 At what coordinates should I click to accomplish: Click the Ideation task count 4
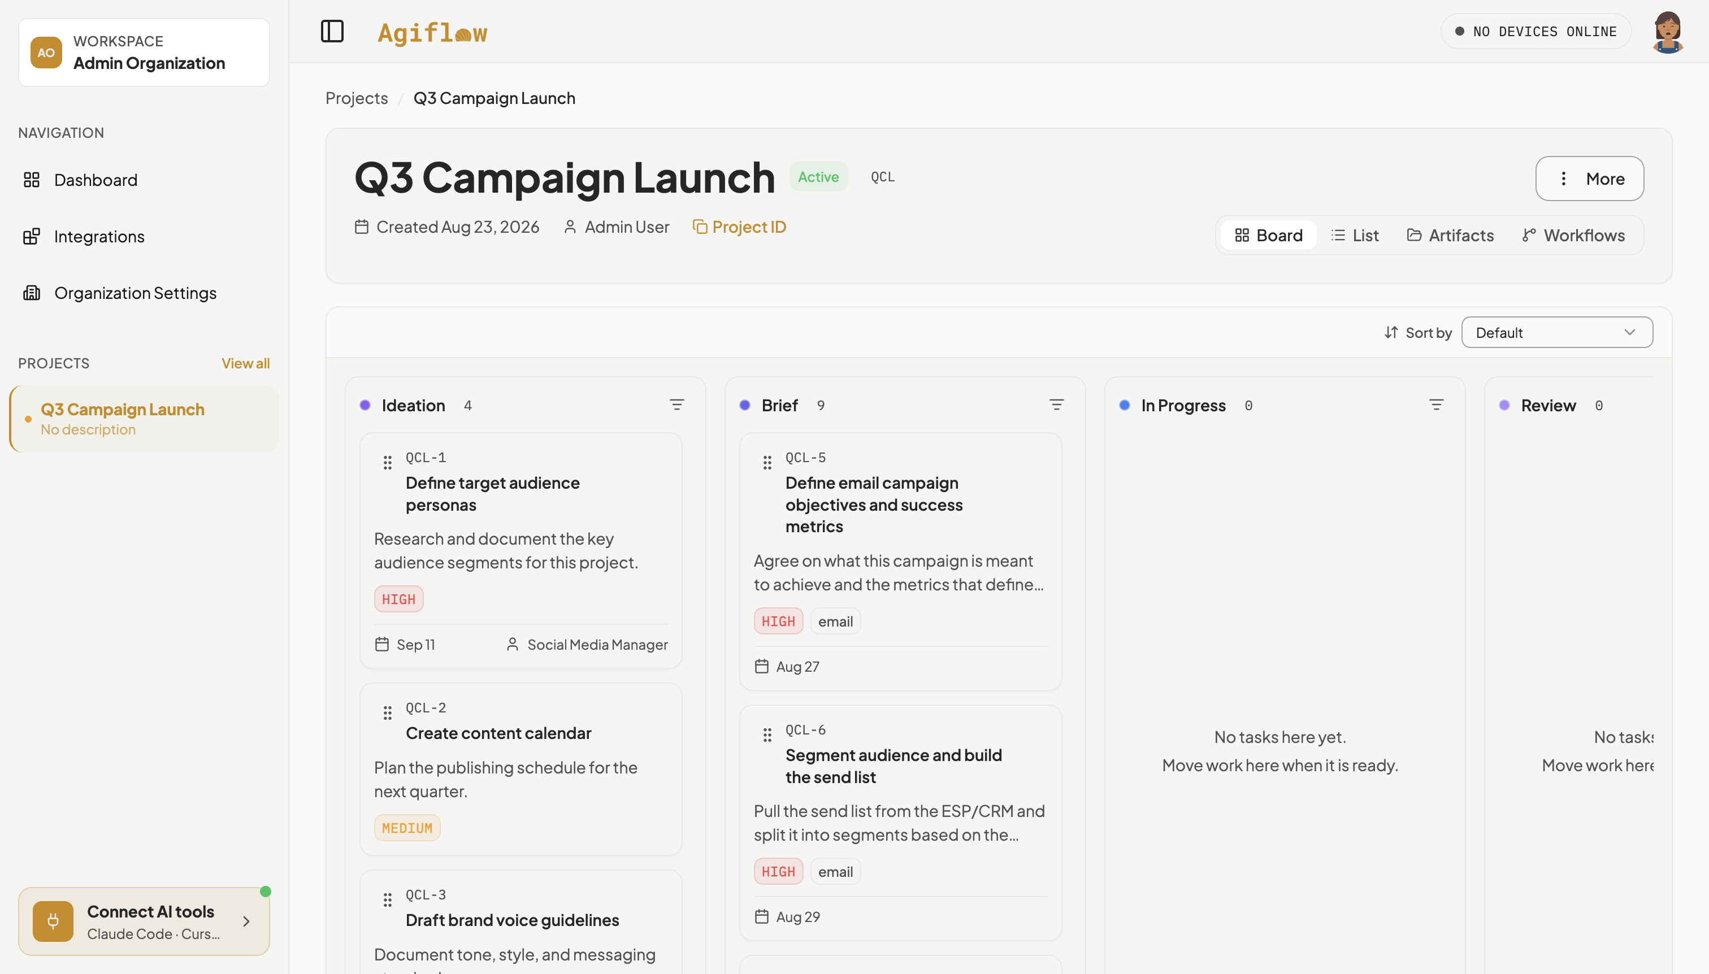(x=467, y=406)
